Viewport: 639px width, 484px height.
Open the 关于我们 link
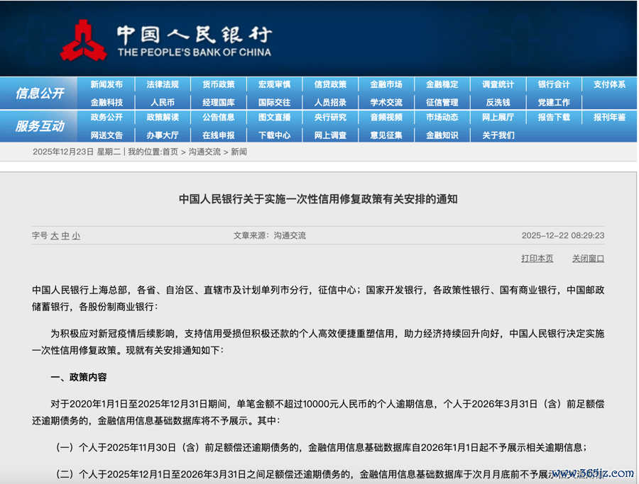498,135
